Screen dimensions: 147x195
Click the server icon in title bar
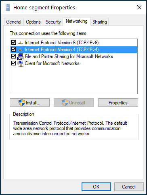(8, 7)
